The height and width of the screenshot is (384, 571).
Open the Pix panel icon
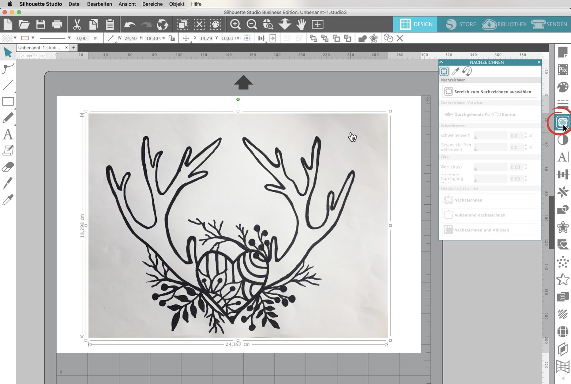[563, 70]
